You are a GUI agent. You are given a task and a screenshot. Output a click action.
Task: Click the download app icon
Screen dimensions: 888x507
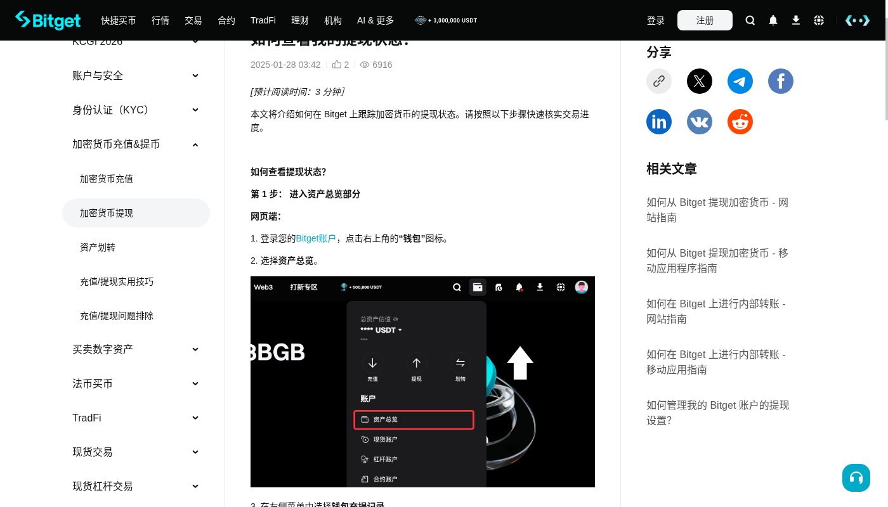tap(796, 20)
